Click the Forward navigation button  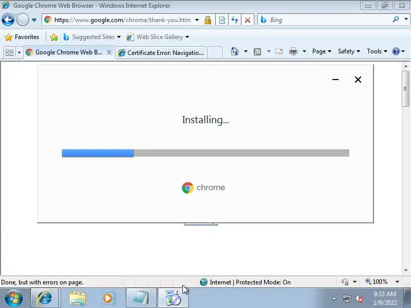pos(23,20)
